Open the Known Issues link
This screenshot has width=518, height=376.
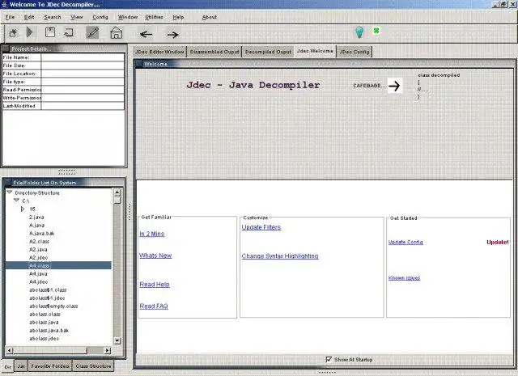point(405,278)
